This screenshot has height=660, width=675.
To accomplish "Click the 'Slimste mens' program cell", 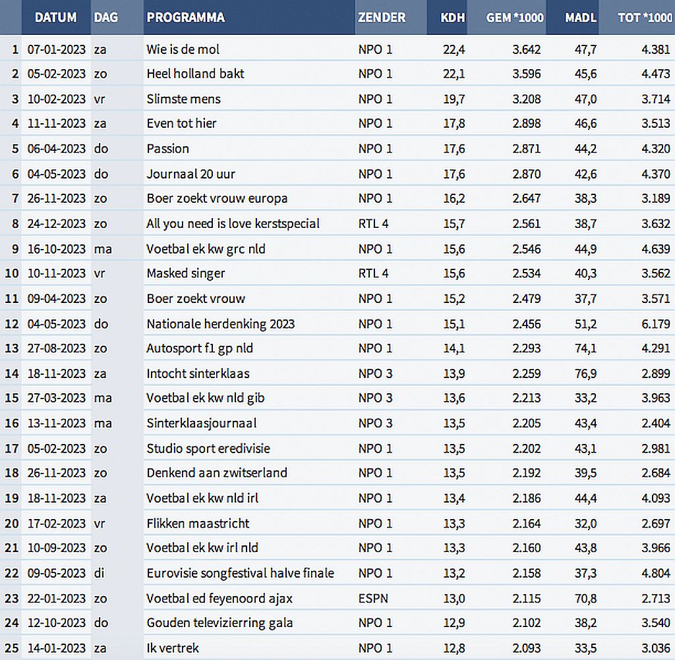I will (184, 99).
